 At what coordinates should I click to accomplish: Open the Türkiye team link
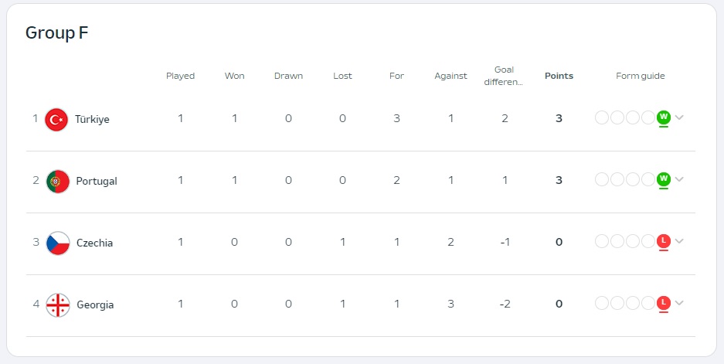tap(93, 120)
